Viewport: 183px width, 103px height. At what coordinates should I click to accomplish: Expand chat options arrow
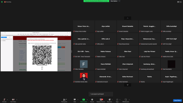point(78,100)
